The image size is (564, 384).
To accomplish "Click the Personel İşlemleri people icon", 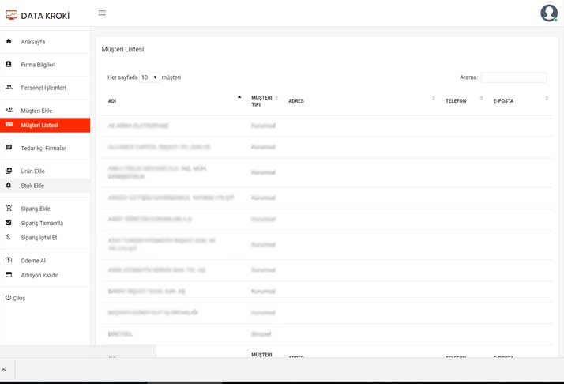I will click(x=9, y=87).
